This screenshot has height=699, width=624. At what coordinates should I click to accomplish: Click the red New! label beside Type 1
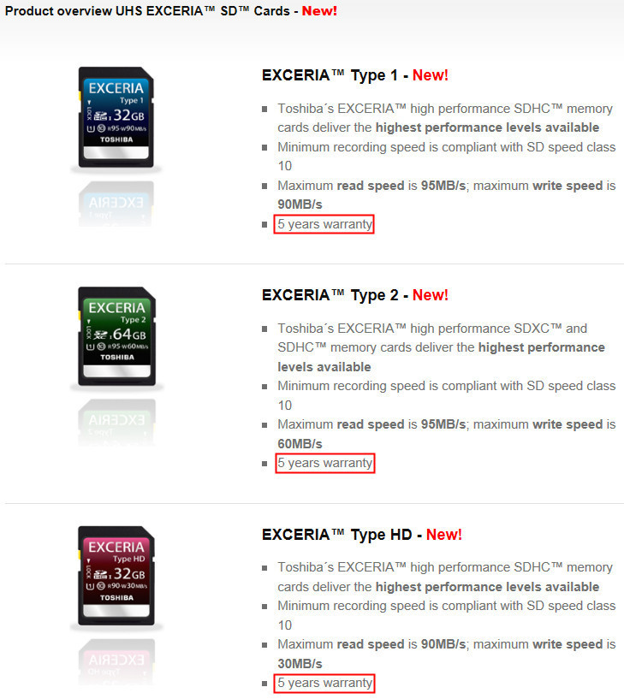pyautogui.click(x=430, y=75)
